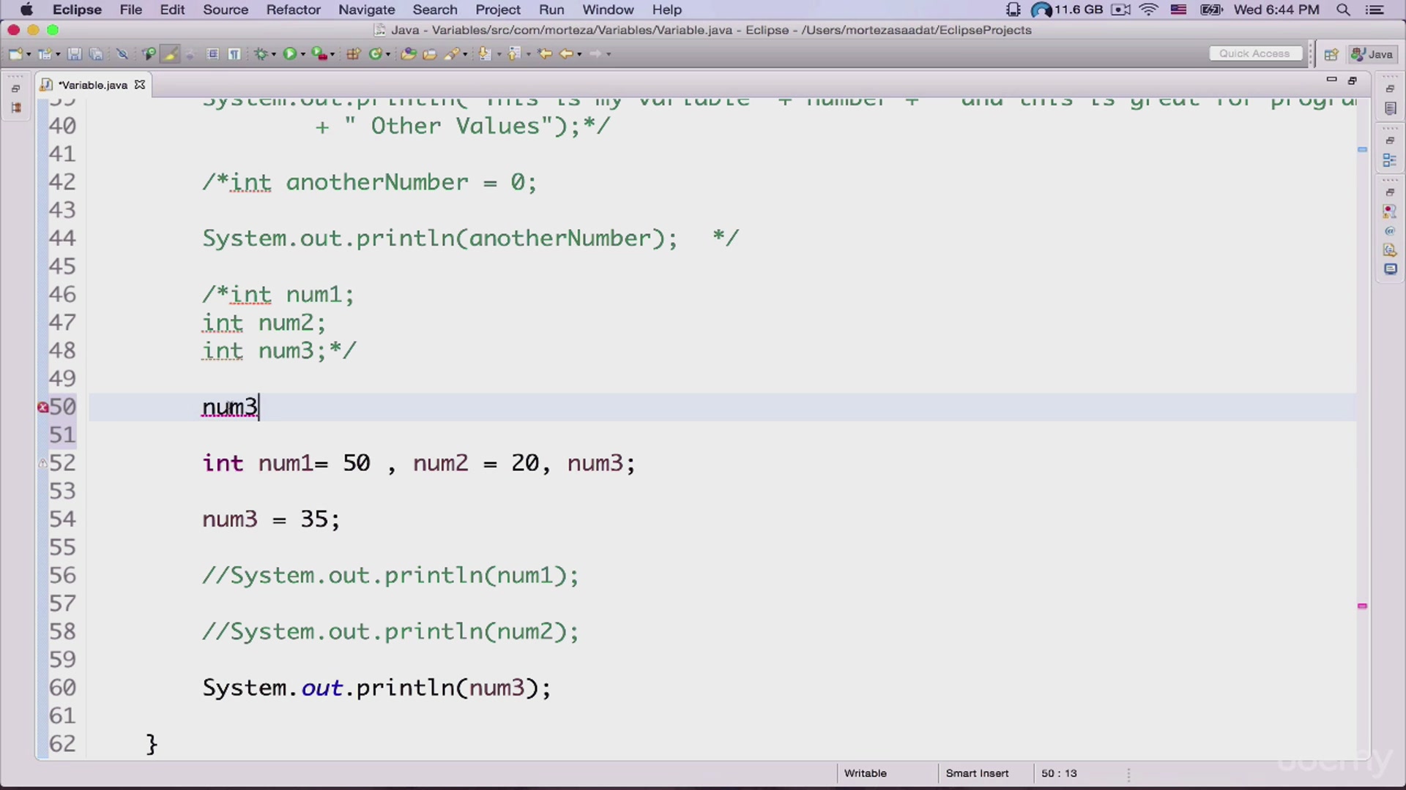
Task: Click the Search flashlight icon
Action: pyautogui.click(x=452, y=54)
